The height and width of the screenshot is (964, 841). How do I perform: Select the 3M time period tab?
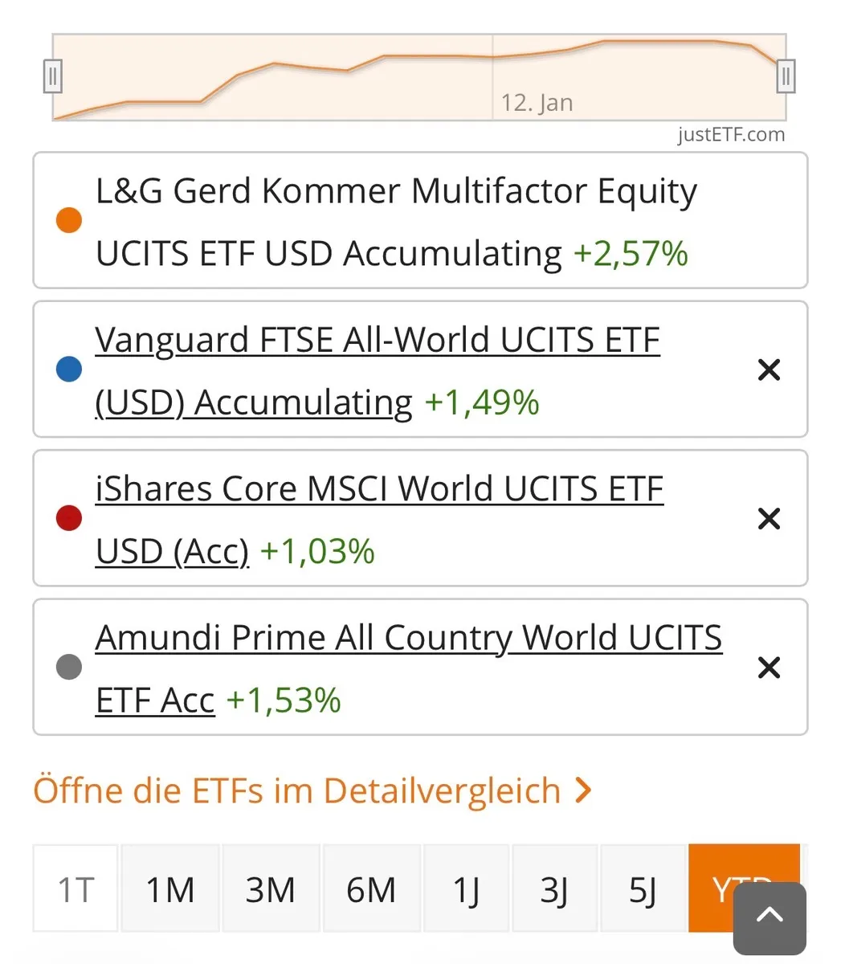(x=270, y=889)
